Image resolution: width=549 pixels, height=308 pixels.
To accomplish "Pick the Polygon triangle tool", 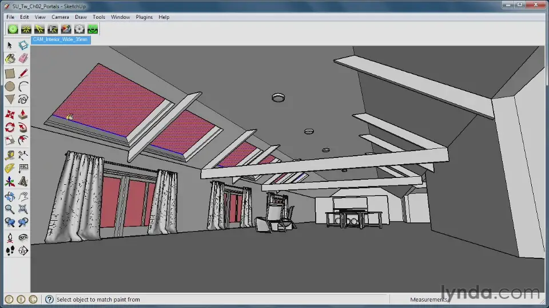I will click(x=10, y=99).
